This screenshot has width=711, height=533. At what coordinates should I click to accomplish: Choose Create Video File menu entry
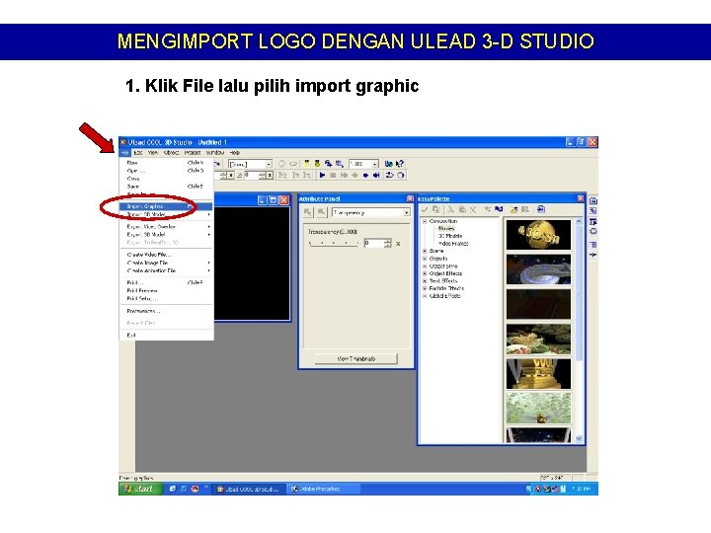pos(166,255)
